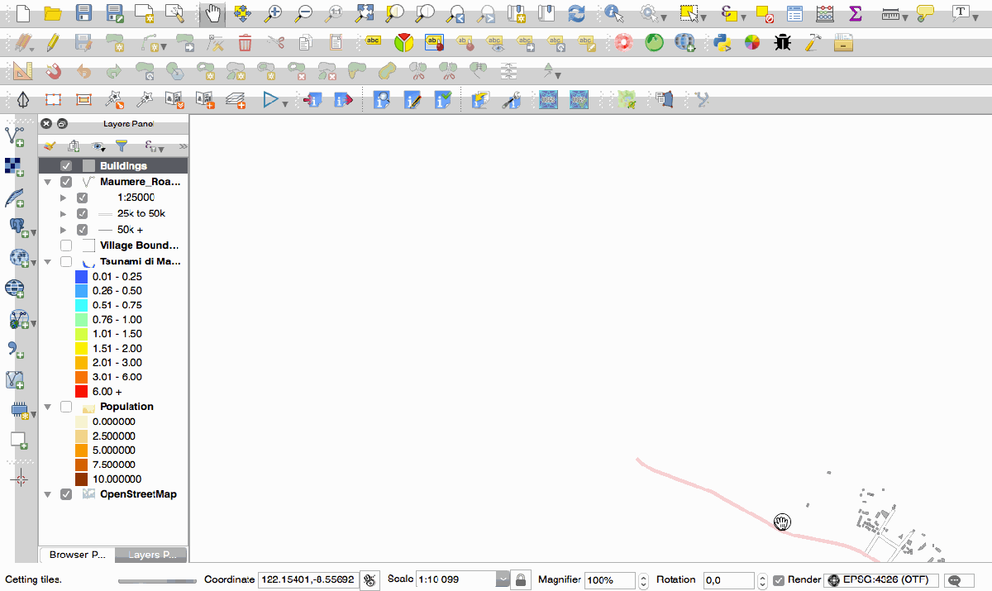Viewport: 992px width, 591px height.
Task: Select the Pan Map hand tool
Action: click(x=213, y=13)
